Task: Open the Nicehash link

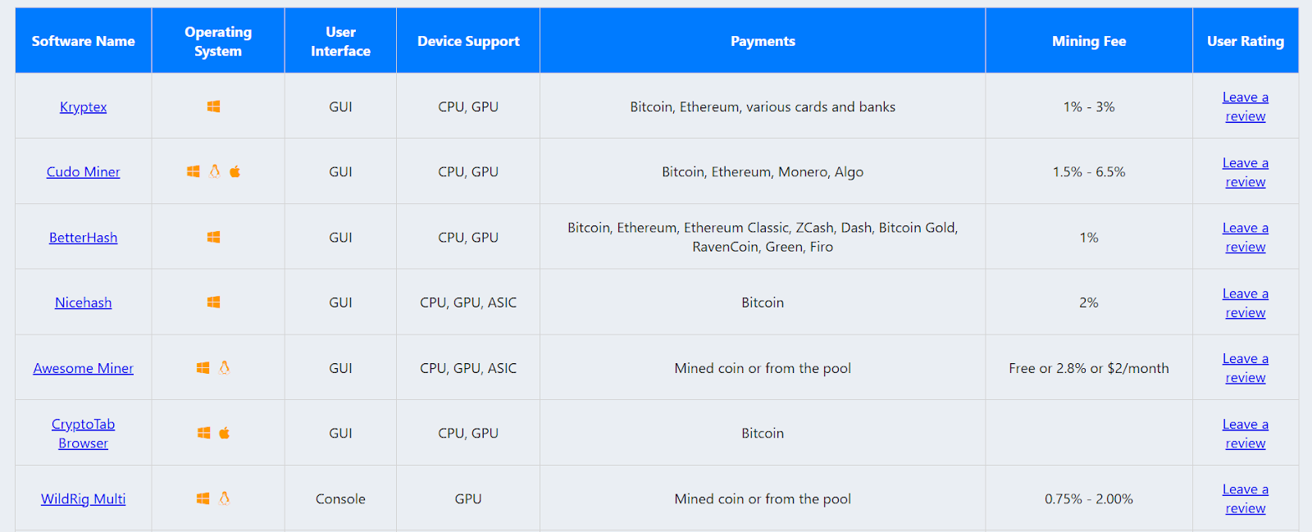Action: (83, 302)
